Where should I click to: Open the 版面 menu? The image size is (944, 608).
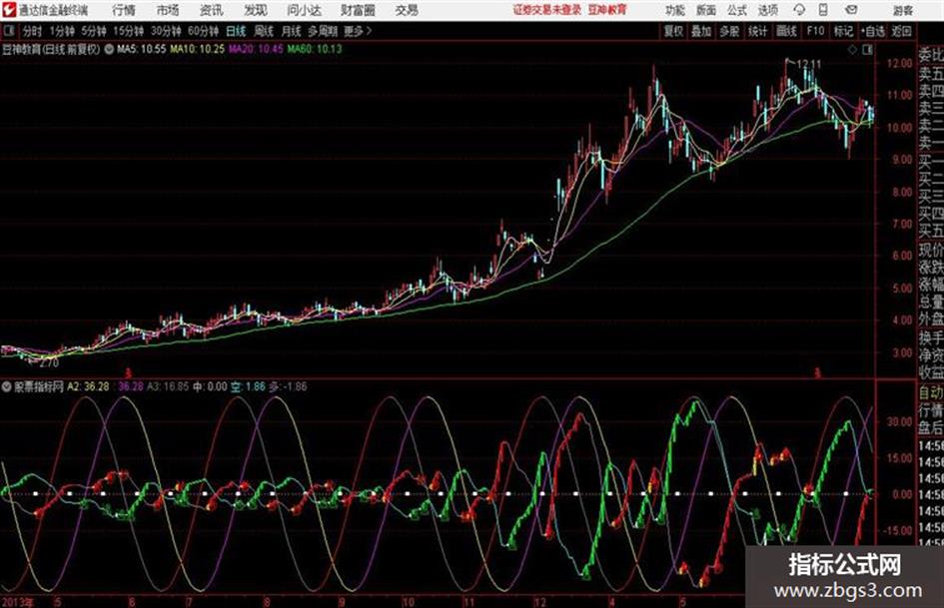(706, 10)
